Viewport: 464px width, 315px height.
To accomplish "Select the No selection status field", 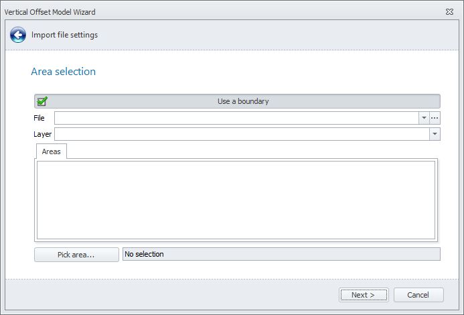I will [x=281, y=254].
